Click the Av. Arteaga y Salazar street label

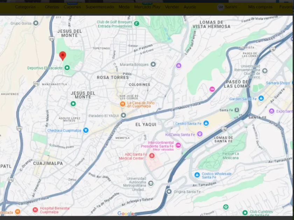[138, 202]
